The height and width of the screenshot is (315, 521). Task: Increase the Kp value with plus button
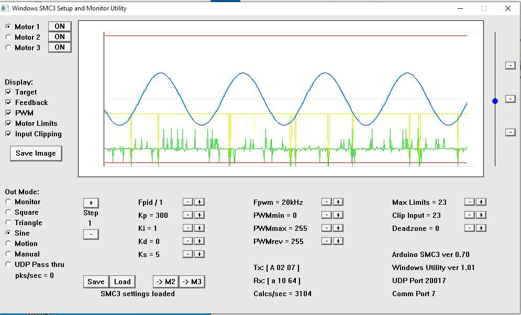199,215
